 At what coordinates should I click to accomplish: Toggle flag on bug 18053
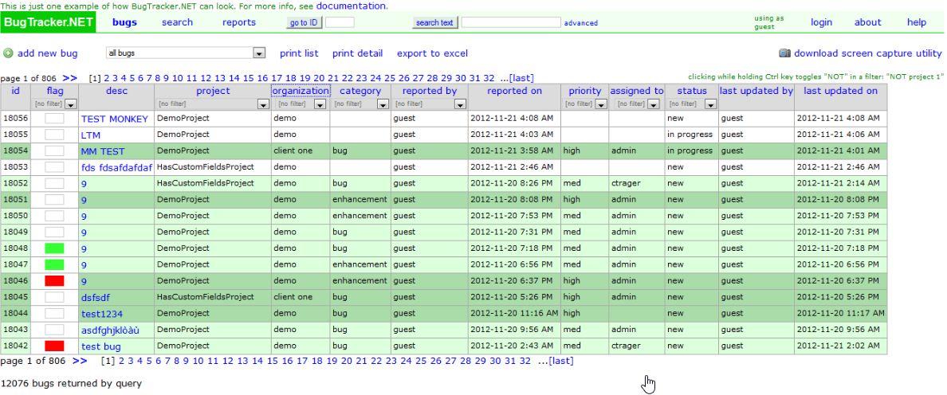coord(54,166)
